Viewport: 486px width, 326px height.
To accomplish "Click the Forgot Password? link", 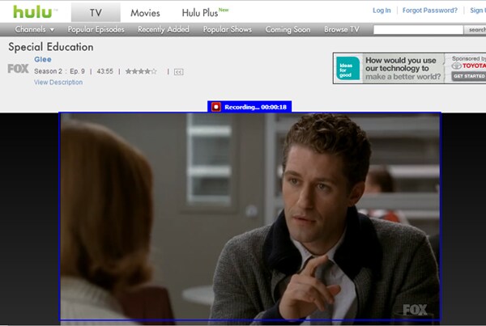I will click(x=430, y=11).
